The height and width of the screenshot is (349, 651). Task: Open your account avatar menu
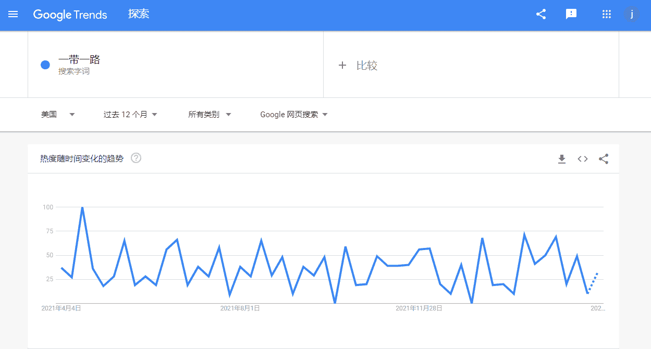[x=632, y=15]
